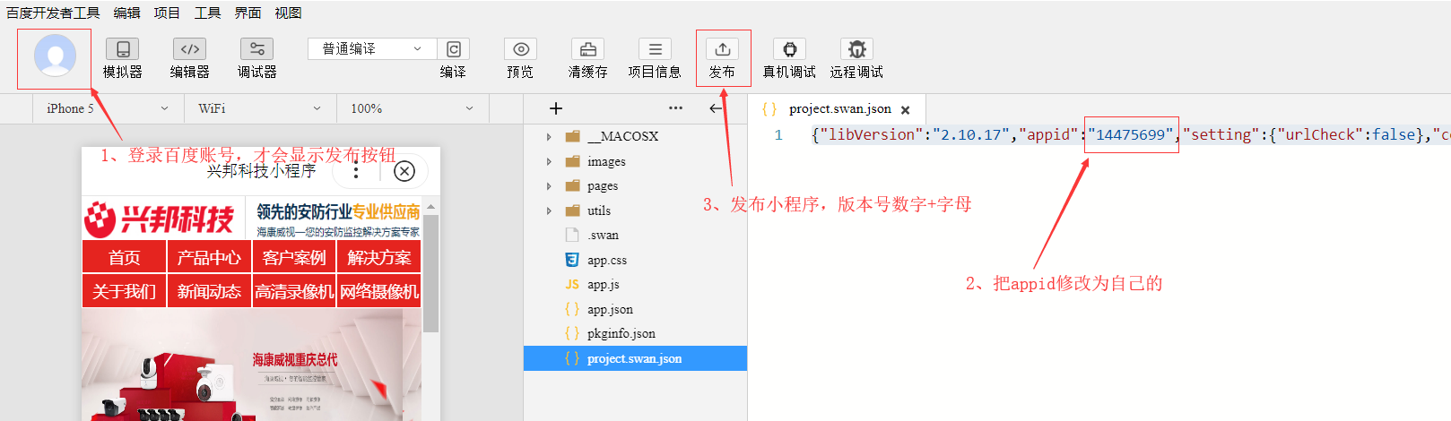Open the 工具 menu
This screenshot has height=421, width=1451.
(207, 13)
